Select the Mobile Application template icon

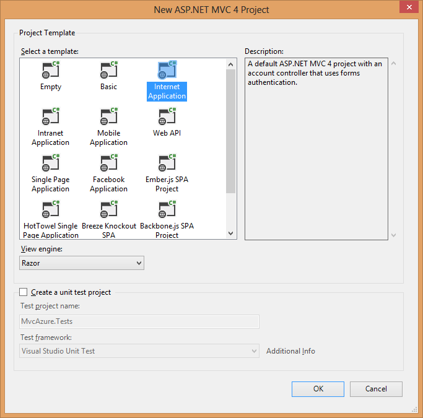tap(109, 116)
